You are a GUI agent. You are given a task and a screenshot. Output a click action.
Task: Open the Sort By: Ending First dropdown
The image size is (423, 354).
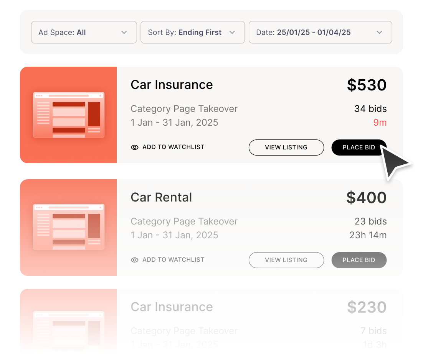tap(192, 33)
